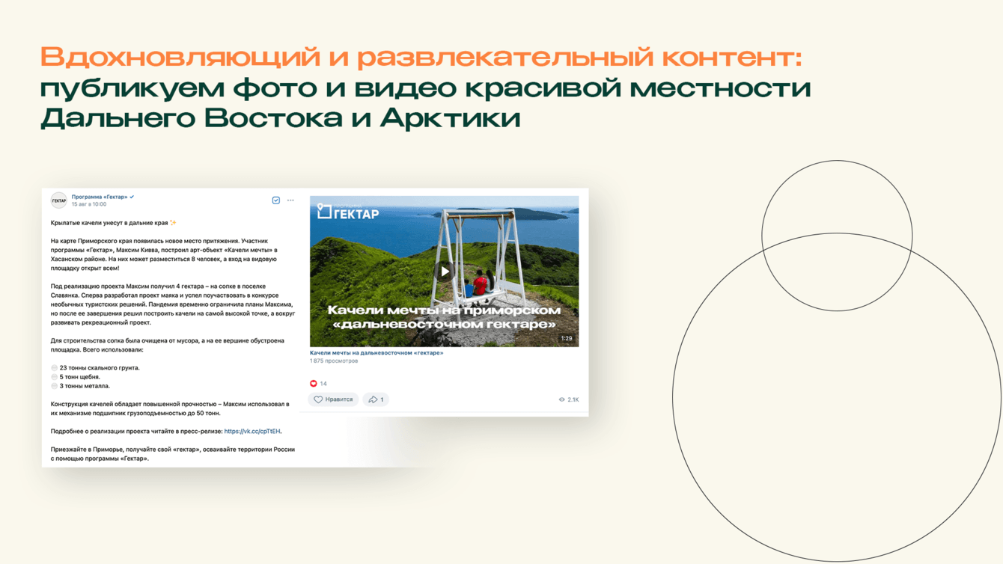Screen dimensions: 1003x564
Task: Click the video caption «Качели мечты на приморском»
Action: (x=444, y=310)
